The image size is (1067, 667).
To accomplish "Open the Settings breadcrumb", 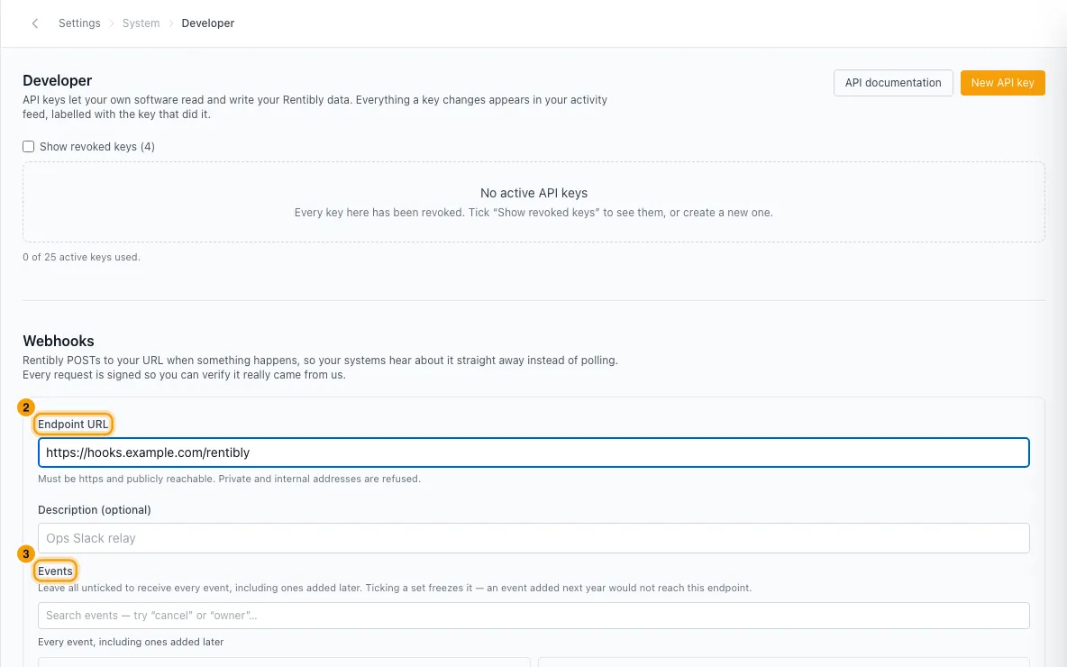I will [79, 23].
